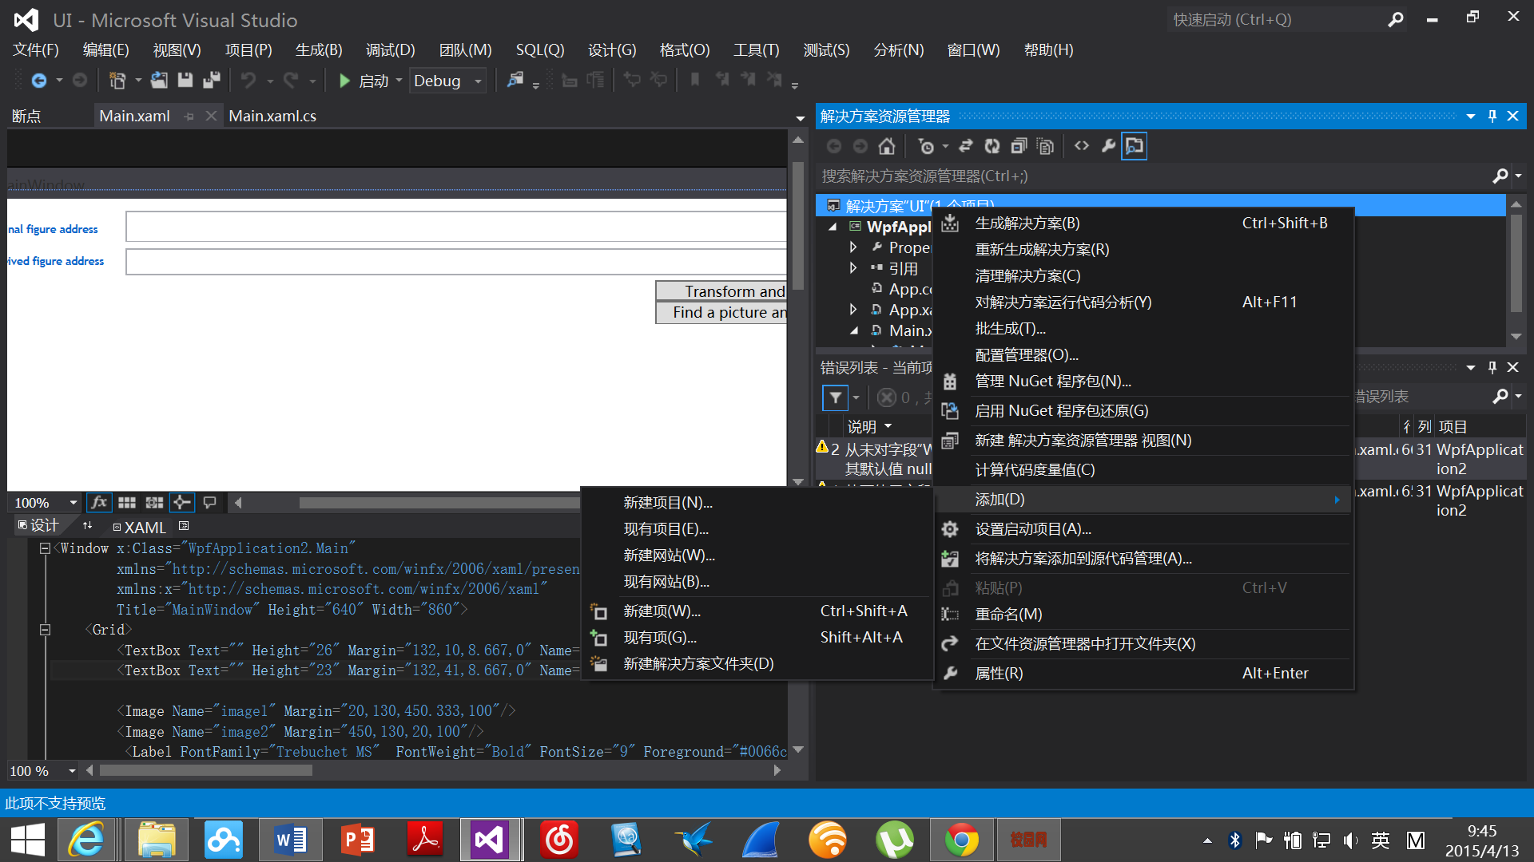Image resolution: width=1534 pixels, height=862 pixels.
Task: Open Properties wrench icon in Solution Explorer
Action: (1108, 146)
